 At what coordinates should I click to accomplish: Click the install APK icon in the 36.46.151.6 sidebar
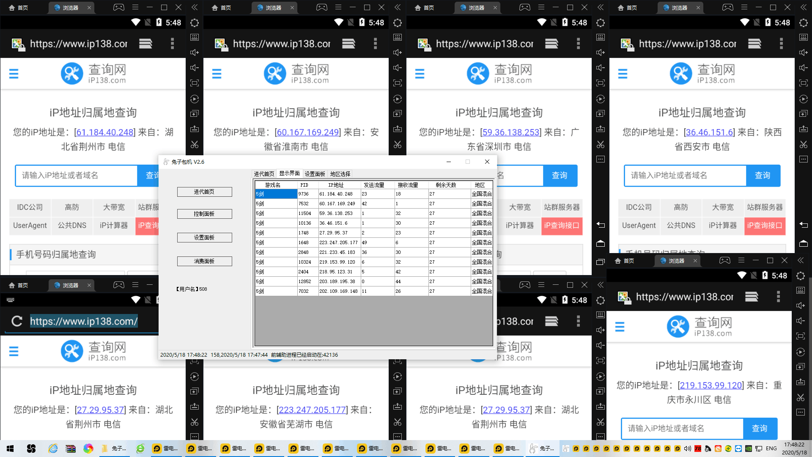(x=804, y=129)
